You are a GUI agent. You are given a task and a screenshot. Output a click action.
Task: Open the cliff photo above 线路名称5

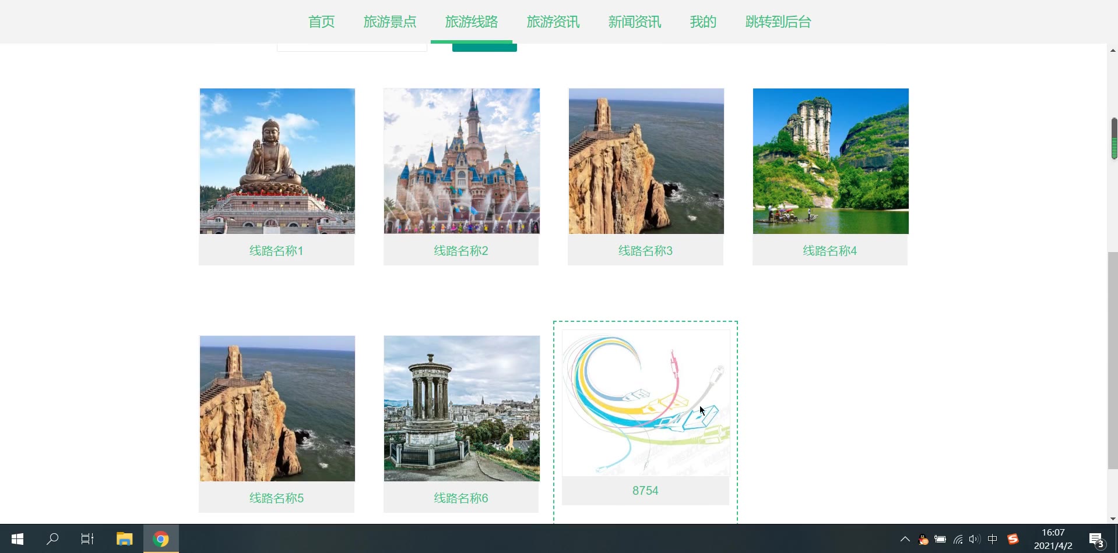(277, 409)
